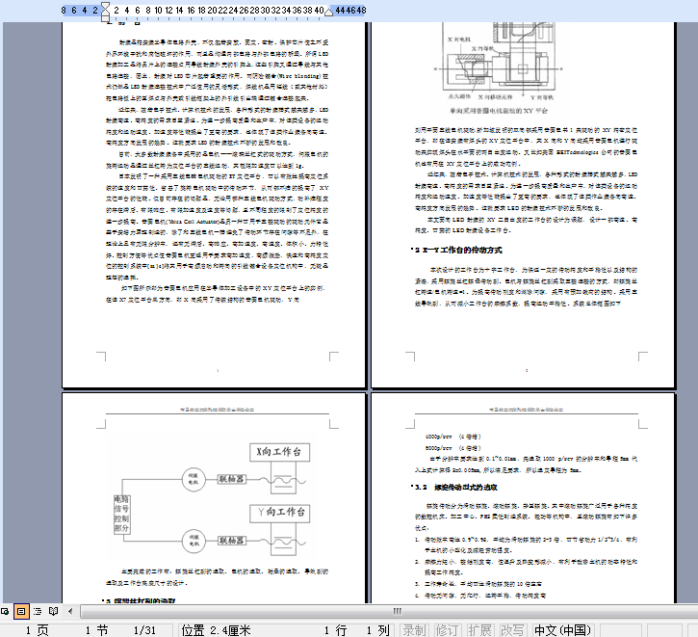Click the first page thumbnail body text
Screen dimensions: 698x637
click(217, 171)
